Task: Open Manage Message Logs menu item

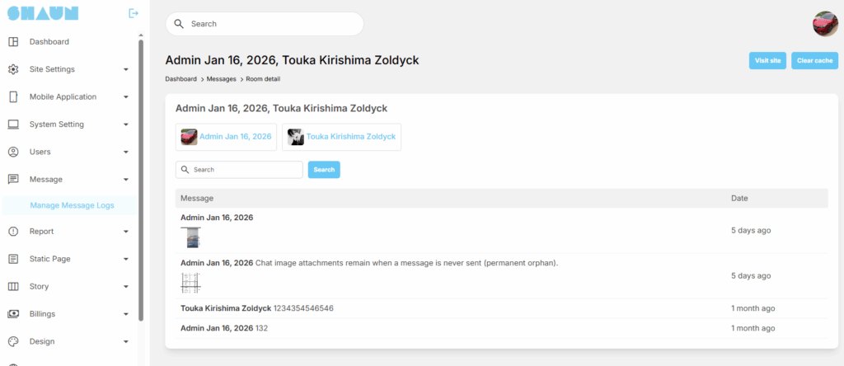Action: pyautogui.click(x=72, y=205)
